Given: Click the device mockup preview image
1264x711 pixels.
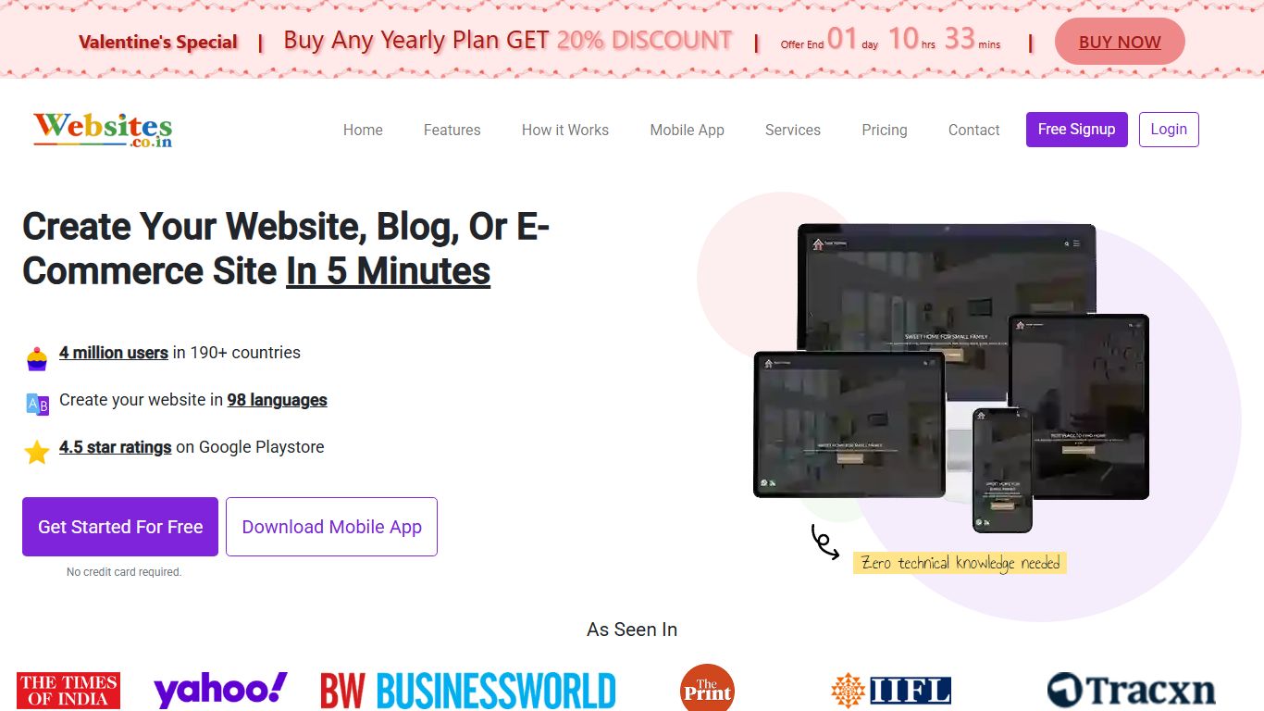Looking at the screenshot, I should [951, 378].
